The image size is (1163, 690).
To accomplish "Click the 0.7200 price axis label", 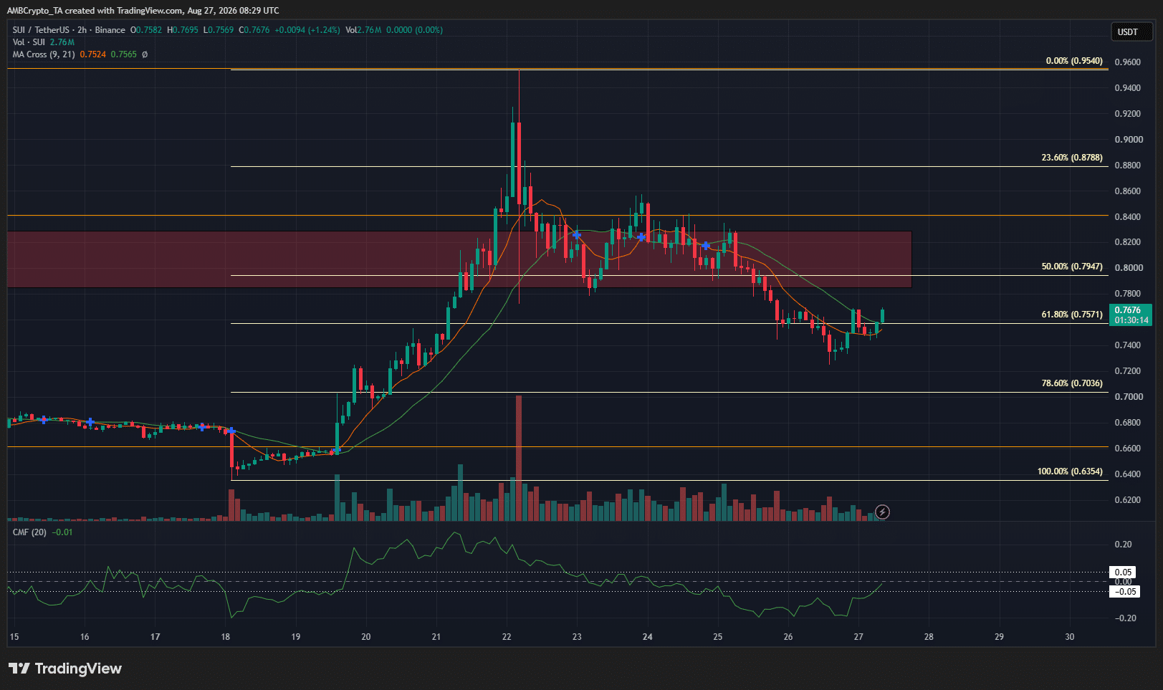I will (1128, 371).
